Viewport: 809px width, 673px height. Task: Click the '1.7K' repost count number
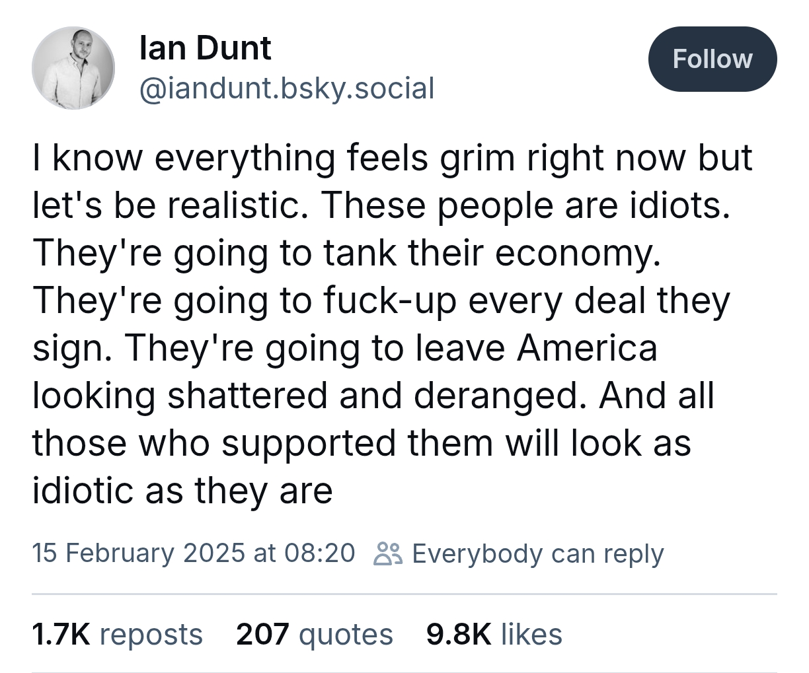coord(61,635)
